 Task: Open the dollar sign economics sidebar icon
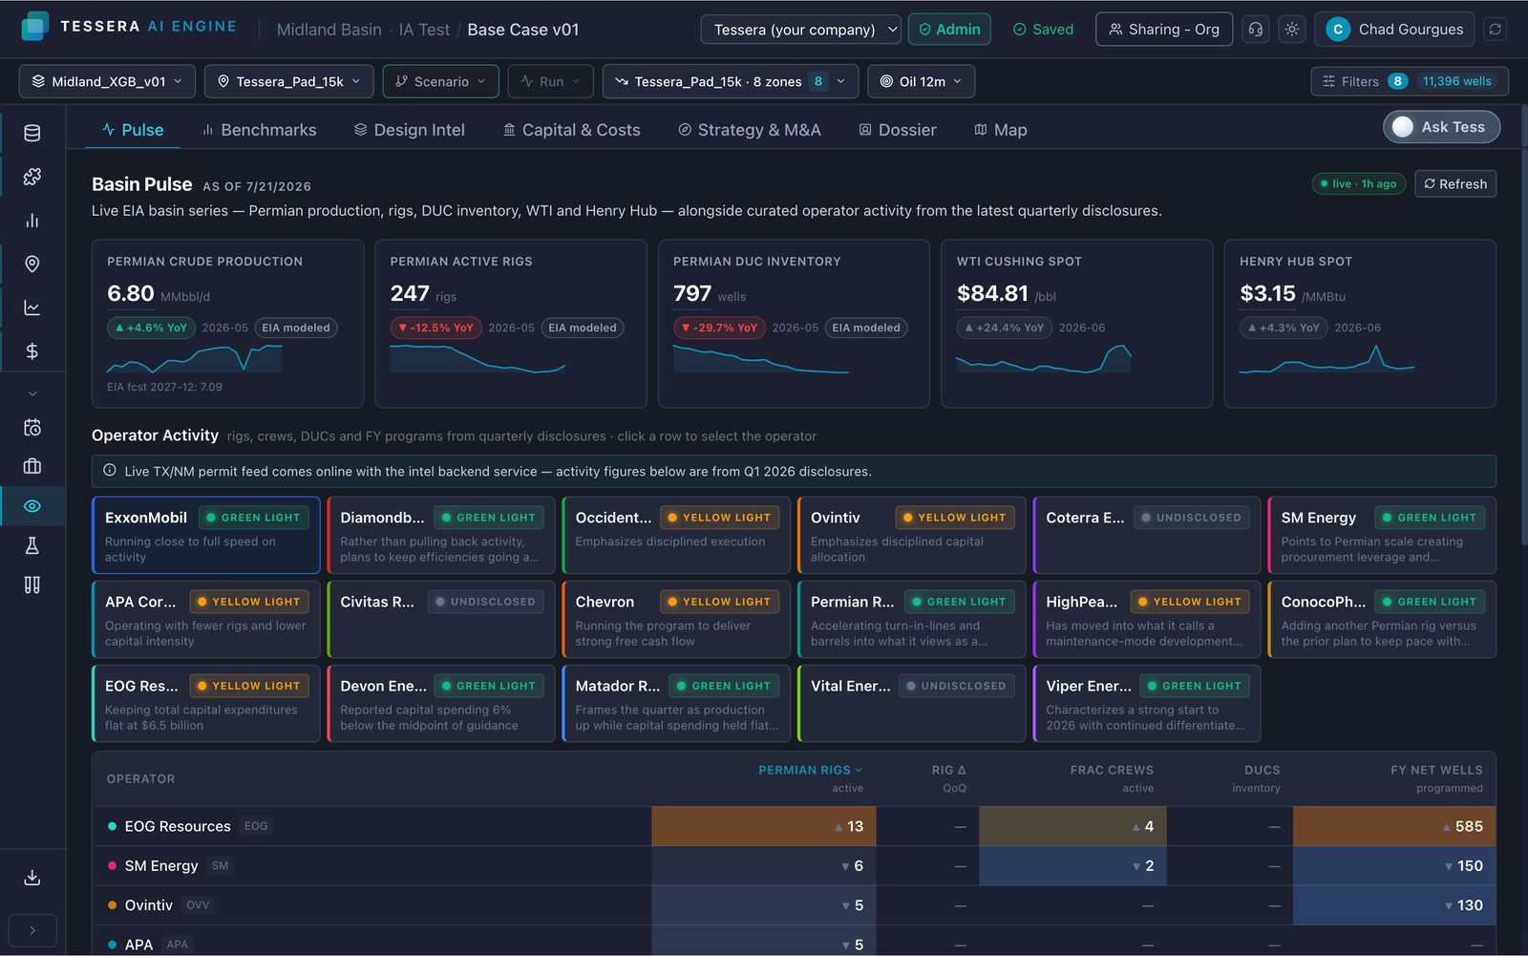pos(32,351)
